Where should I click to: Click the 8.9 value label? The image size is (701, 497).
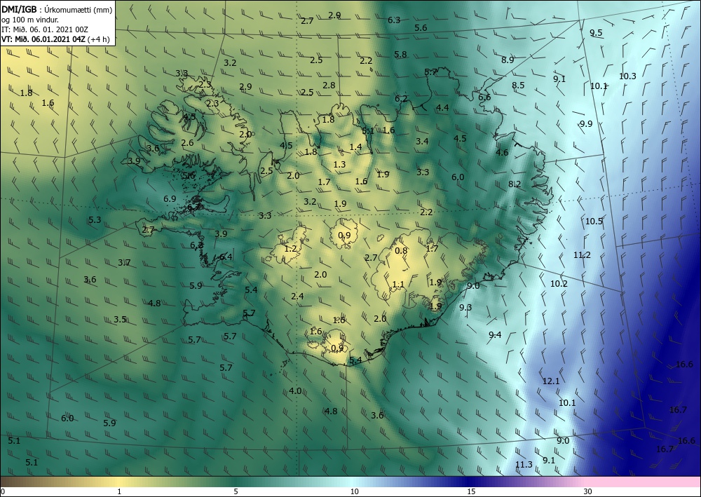coord(508,60)
